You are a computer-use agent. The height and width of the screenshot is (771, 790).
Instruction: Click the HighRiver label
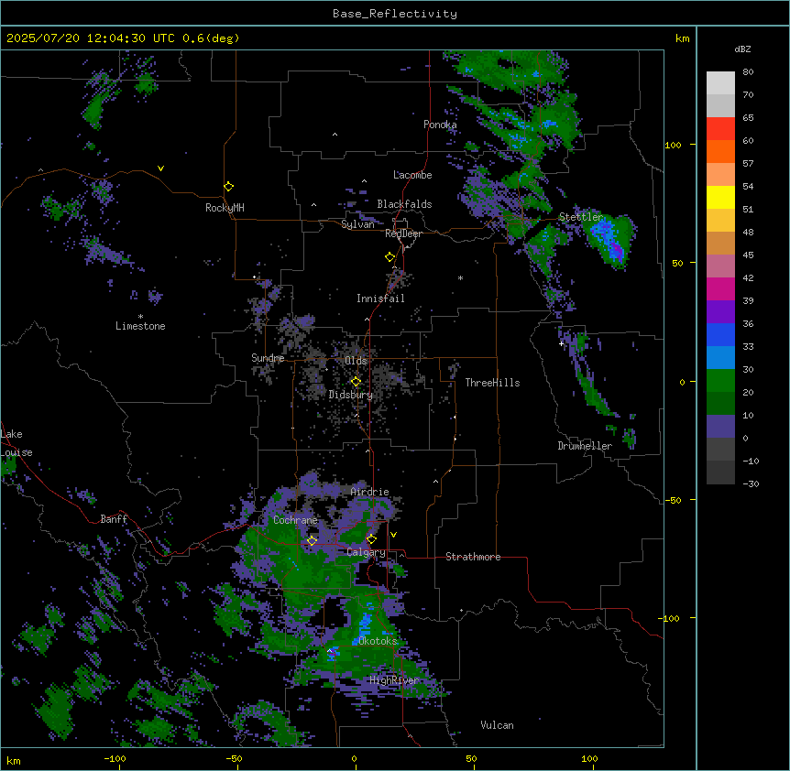pos(394,680)
